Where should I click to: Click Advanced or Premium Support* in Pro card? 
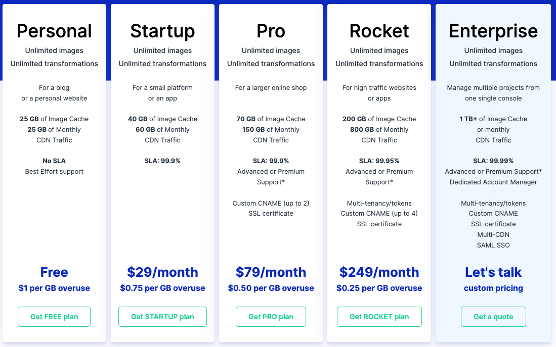(271, 176)
